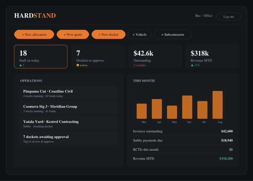This screenshot has width=253, height=181.
Task: Click the Aug month axis label
Action: (x=220, y=122)
